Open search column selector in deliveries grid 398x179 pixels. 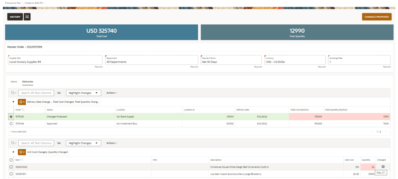point(14,93)
